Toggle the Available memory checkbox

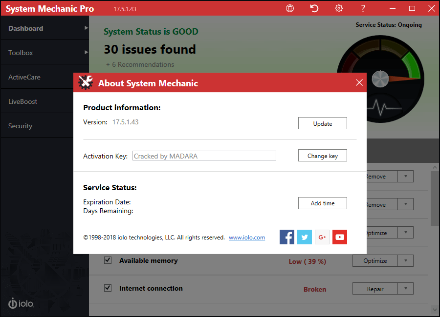pos(108,260)
